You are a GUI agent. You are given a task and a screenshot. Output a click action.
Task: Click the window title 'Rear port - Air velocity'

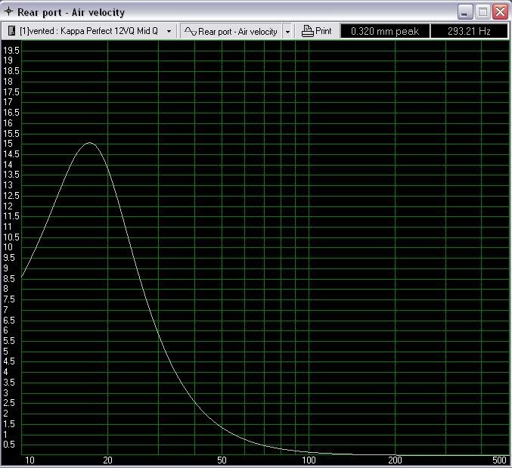(x=71, y=12)
